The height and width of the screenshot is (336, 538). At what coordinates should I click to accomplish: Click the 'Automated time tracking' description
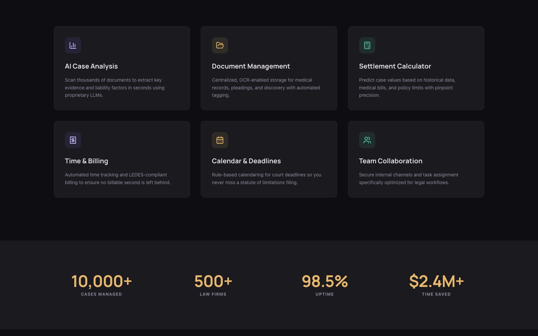tap(118, 179)
